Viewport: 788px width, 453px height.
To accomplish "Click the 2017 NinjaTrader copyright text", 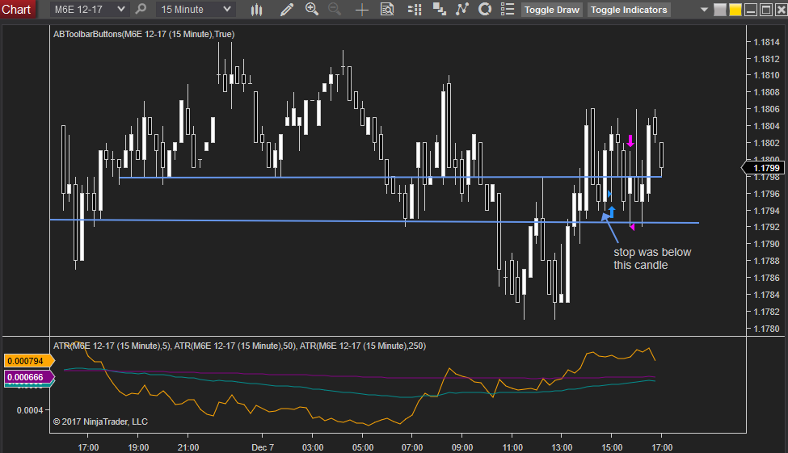I will pyautogui.click(x=100, y=422).
